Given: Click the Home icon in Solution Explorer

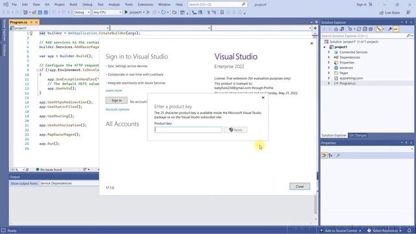Looking at the screenshot, I should pos(336,29).
